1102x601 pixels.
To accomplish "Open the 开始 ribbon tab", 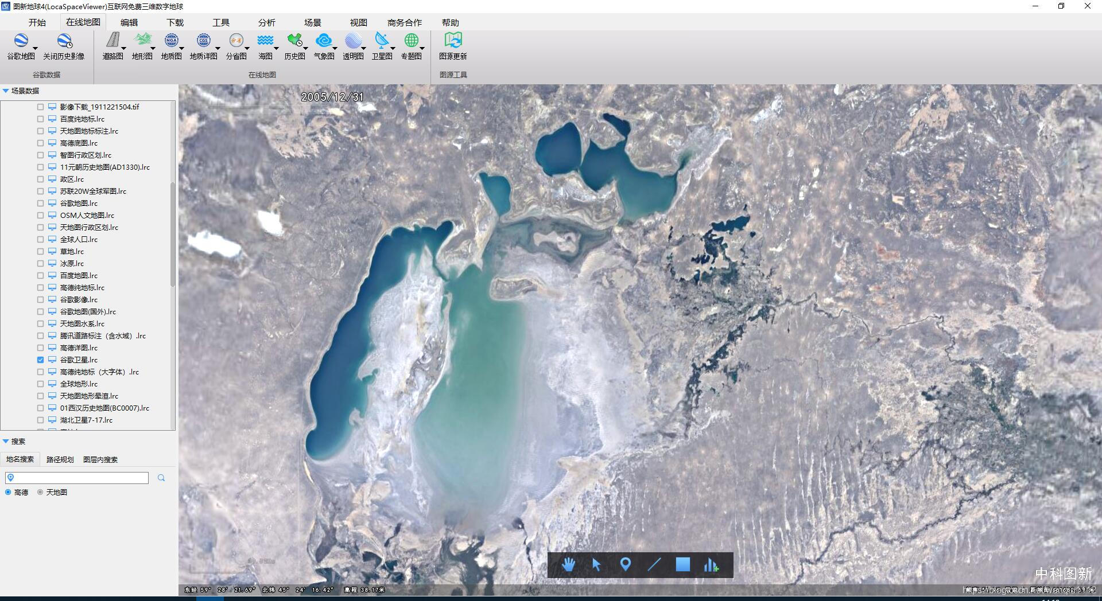I will click(x=37, y=22).
